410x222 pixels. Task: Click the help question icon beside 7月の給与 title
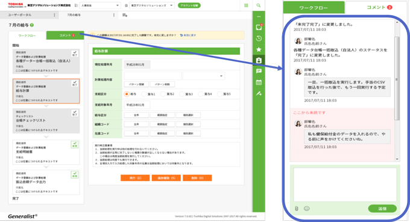[x=32, y=25]
